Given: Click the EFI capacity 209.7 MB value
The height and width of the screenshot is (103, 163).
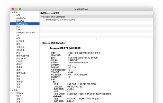Looking at the screenshot, I should pyautogui.click(x=81, y=84).
